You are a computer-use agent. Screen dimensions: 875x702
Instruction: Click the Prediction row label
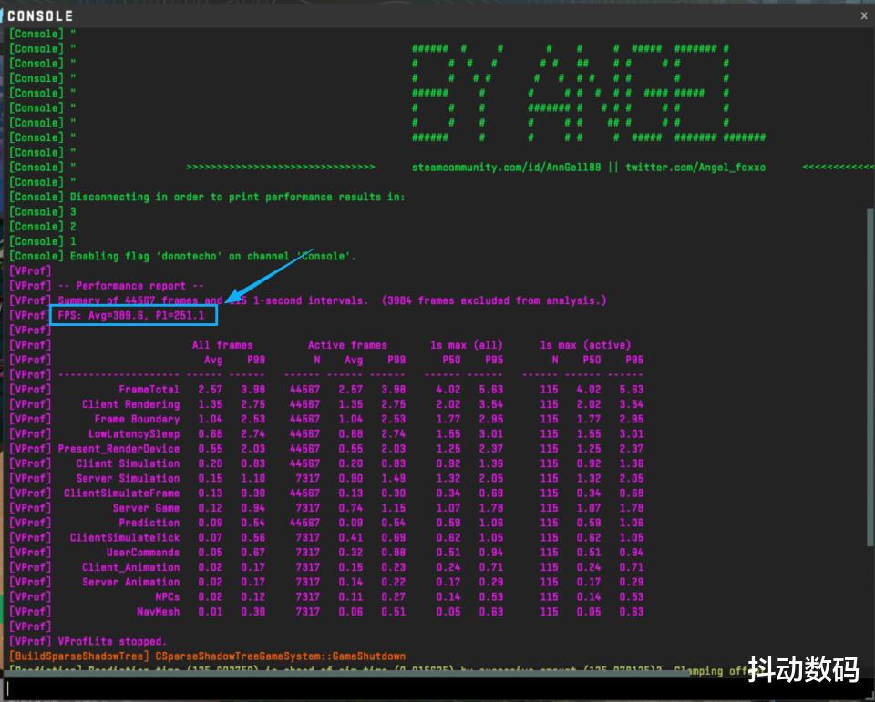pyautogui.click(x=149, y=523)
